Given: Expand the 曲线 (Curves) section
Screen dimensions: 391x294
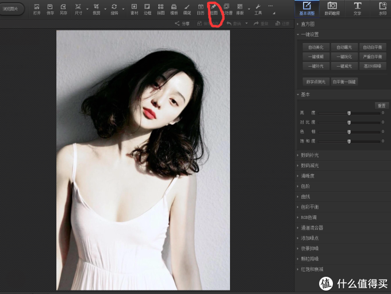Looking at the screenshot, I should pos(305,196).
